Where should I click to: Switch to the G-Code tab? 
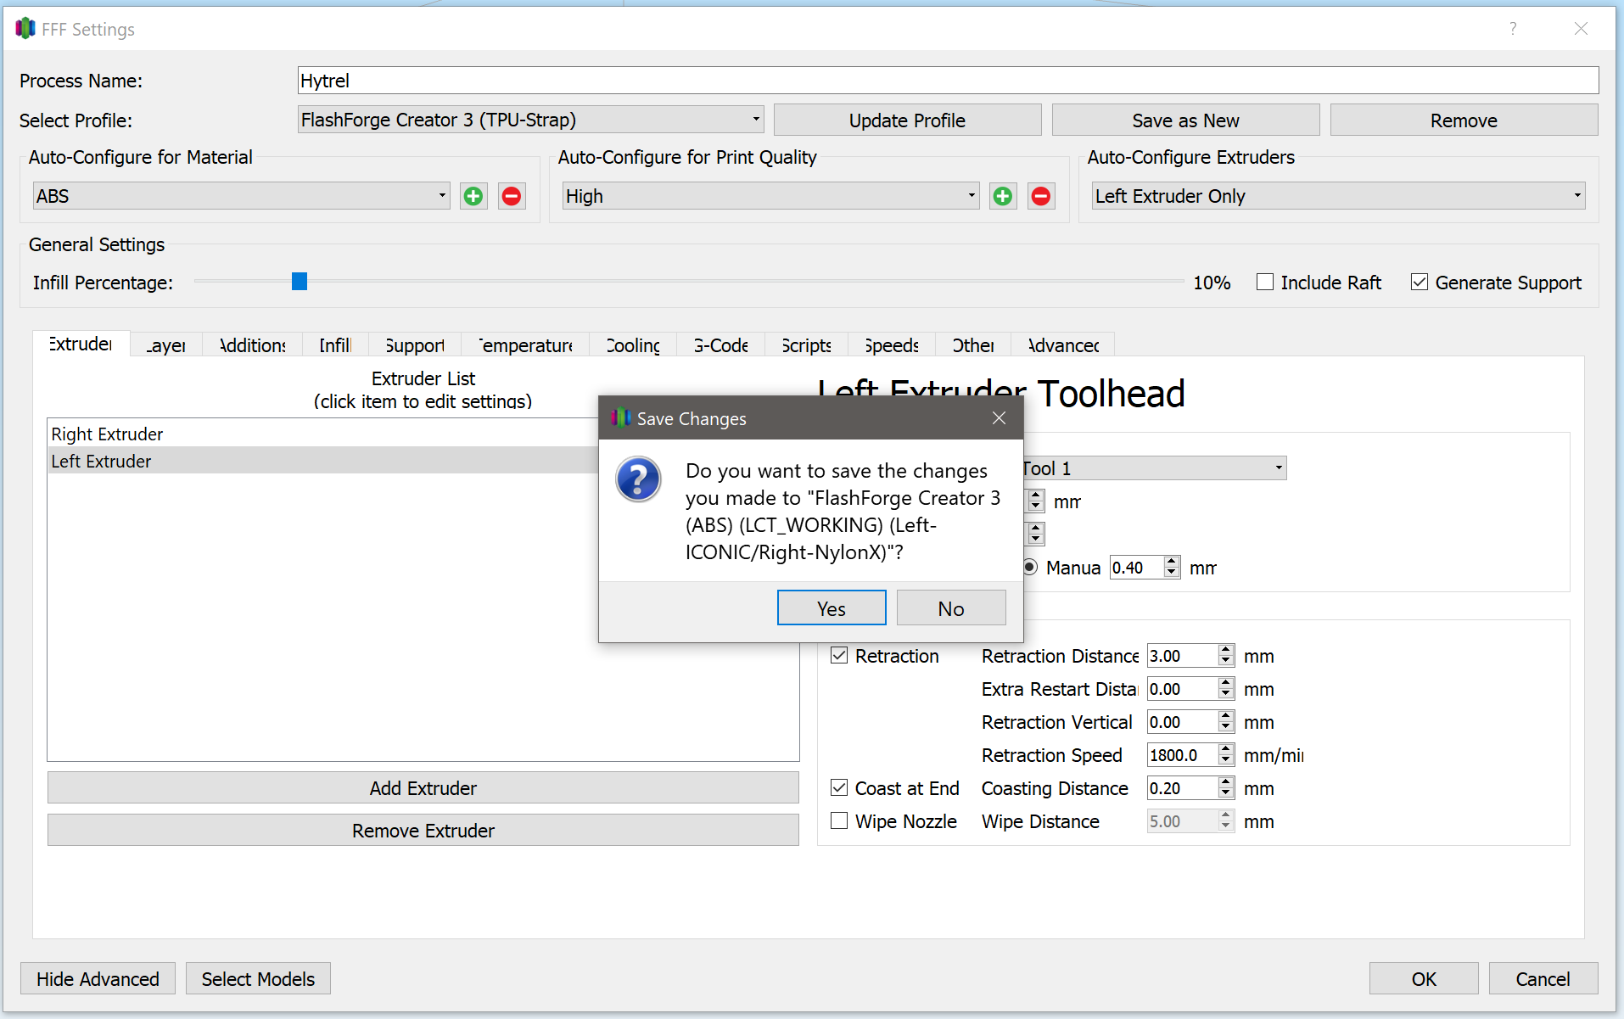pyautogui.click(x=720, y=345)
